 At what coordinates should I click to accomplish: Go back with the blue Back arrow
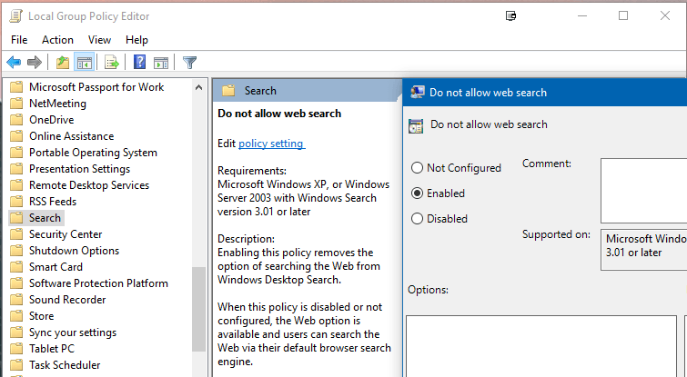click(14, 63)
